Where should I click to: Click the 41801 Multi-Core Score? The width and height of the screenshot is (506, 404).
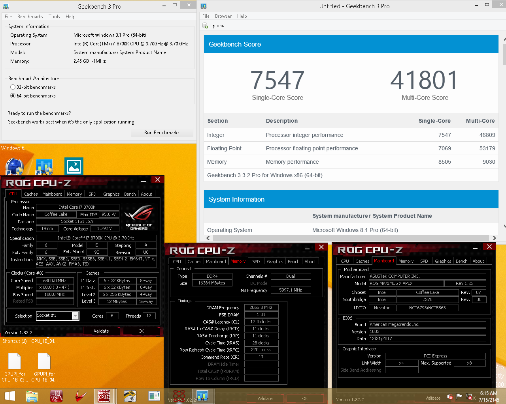click(425, 80)
